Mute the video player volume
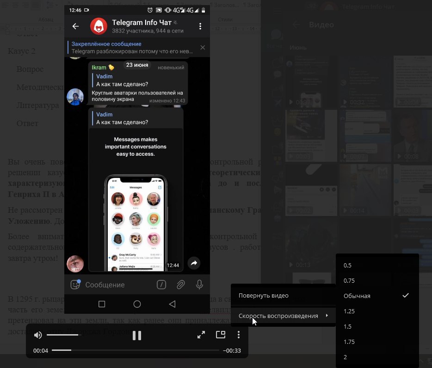Image resolution: width=432 pixels, height=368 pixels. [38, 335]
